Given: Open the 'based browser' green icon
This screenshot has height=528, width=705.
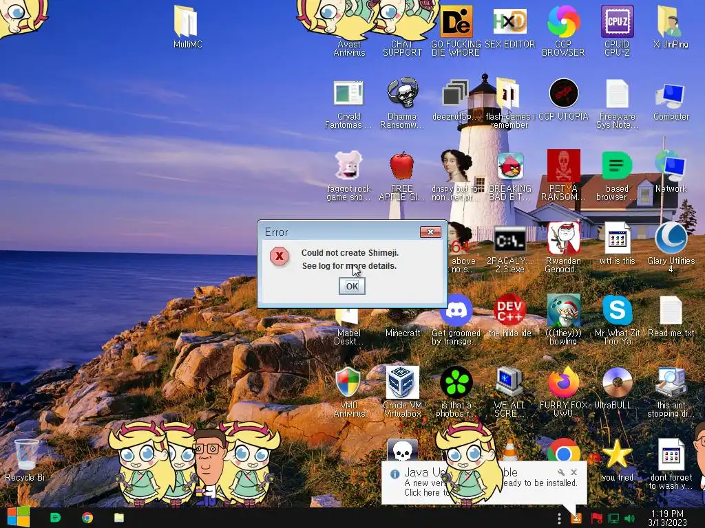Looking at the screenshot, I should tap(617, 175).
